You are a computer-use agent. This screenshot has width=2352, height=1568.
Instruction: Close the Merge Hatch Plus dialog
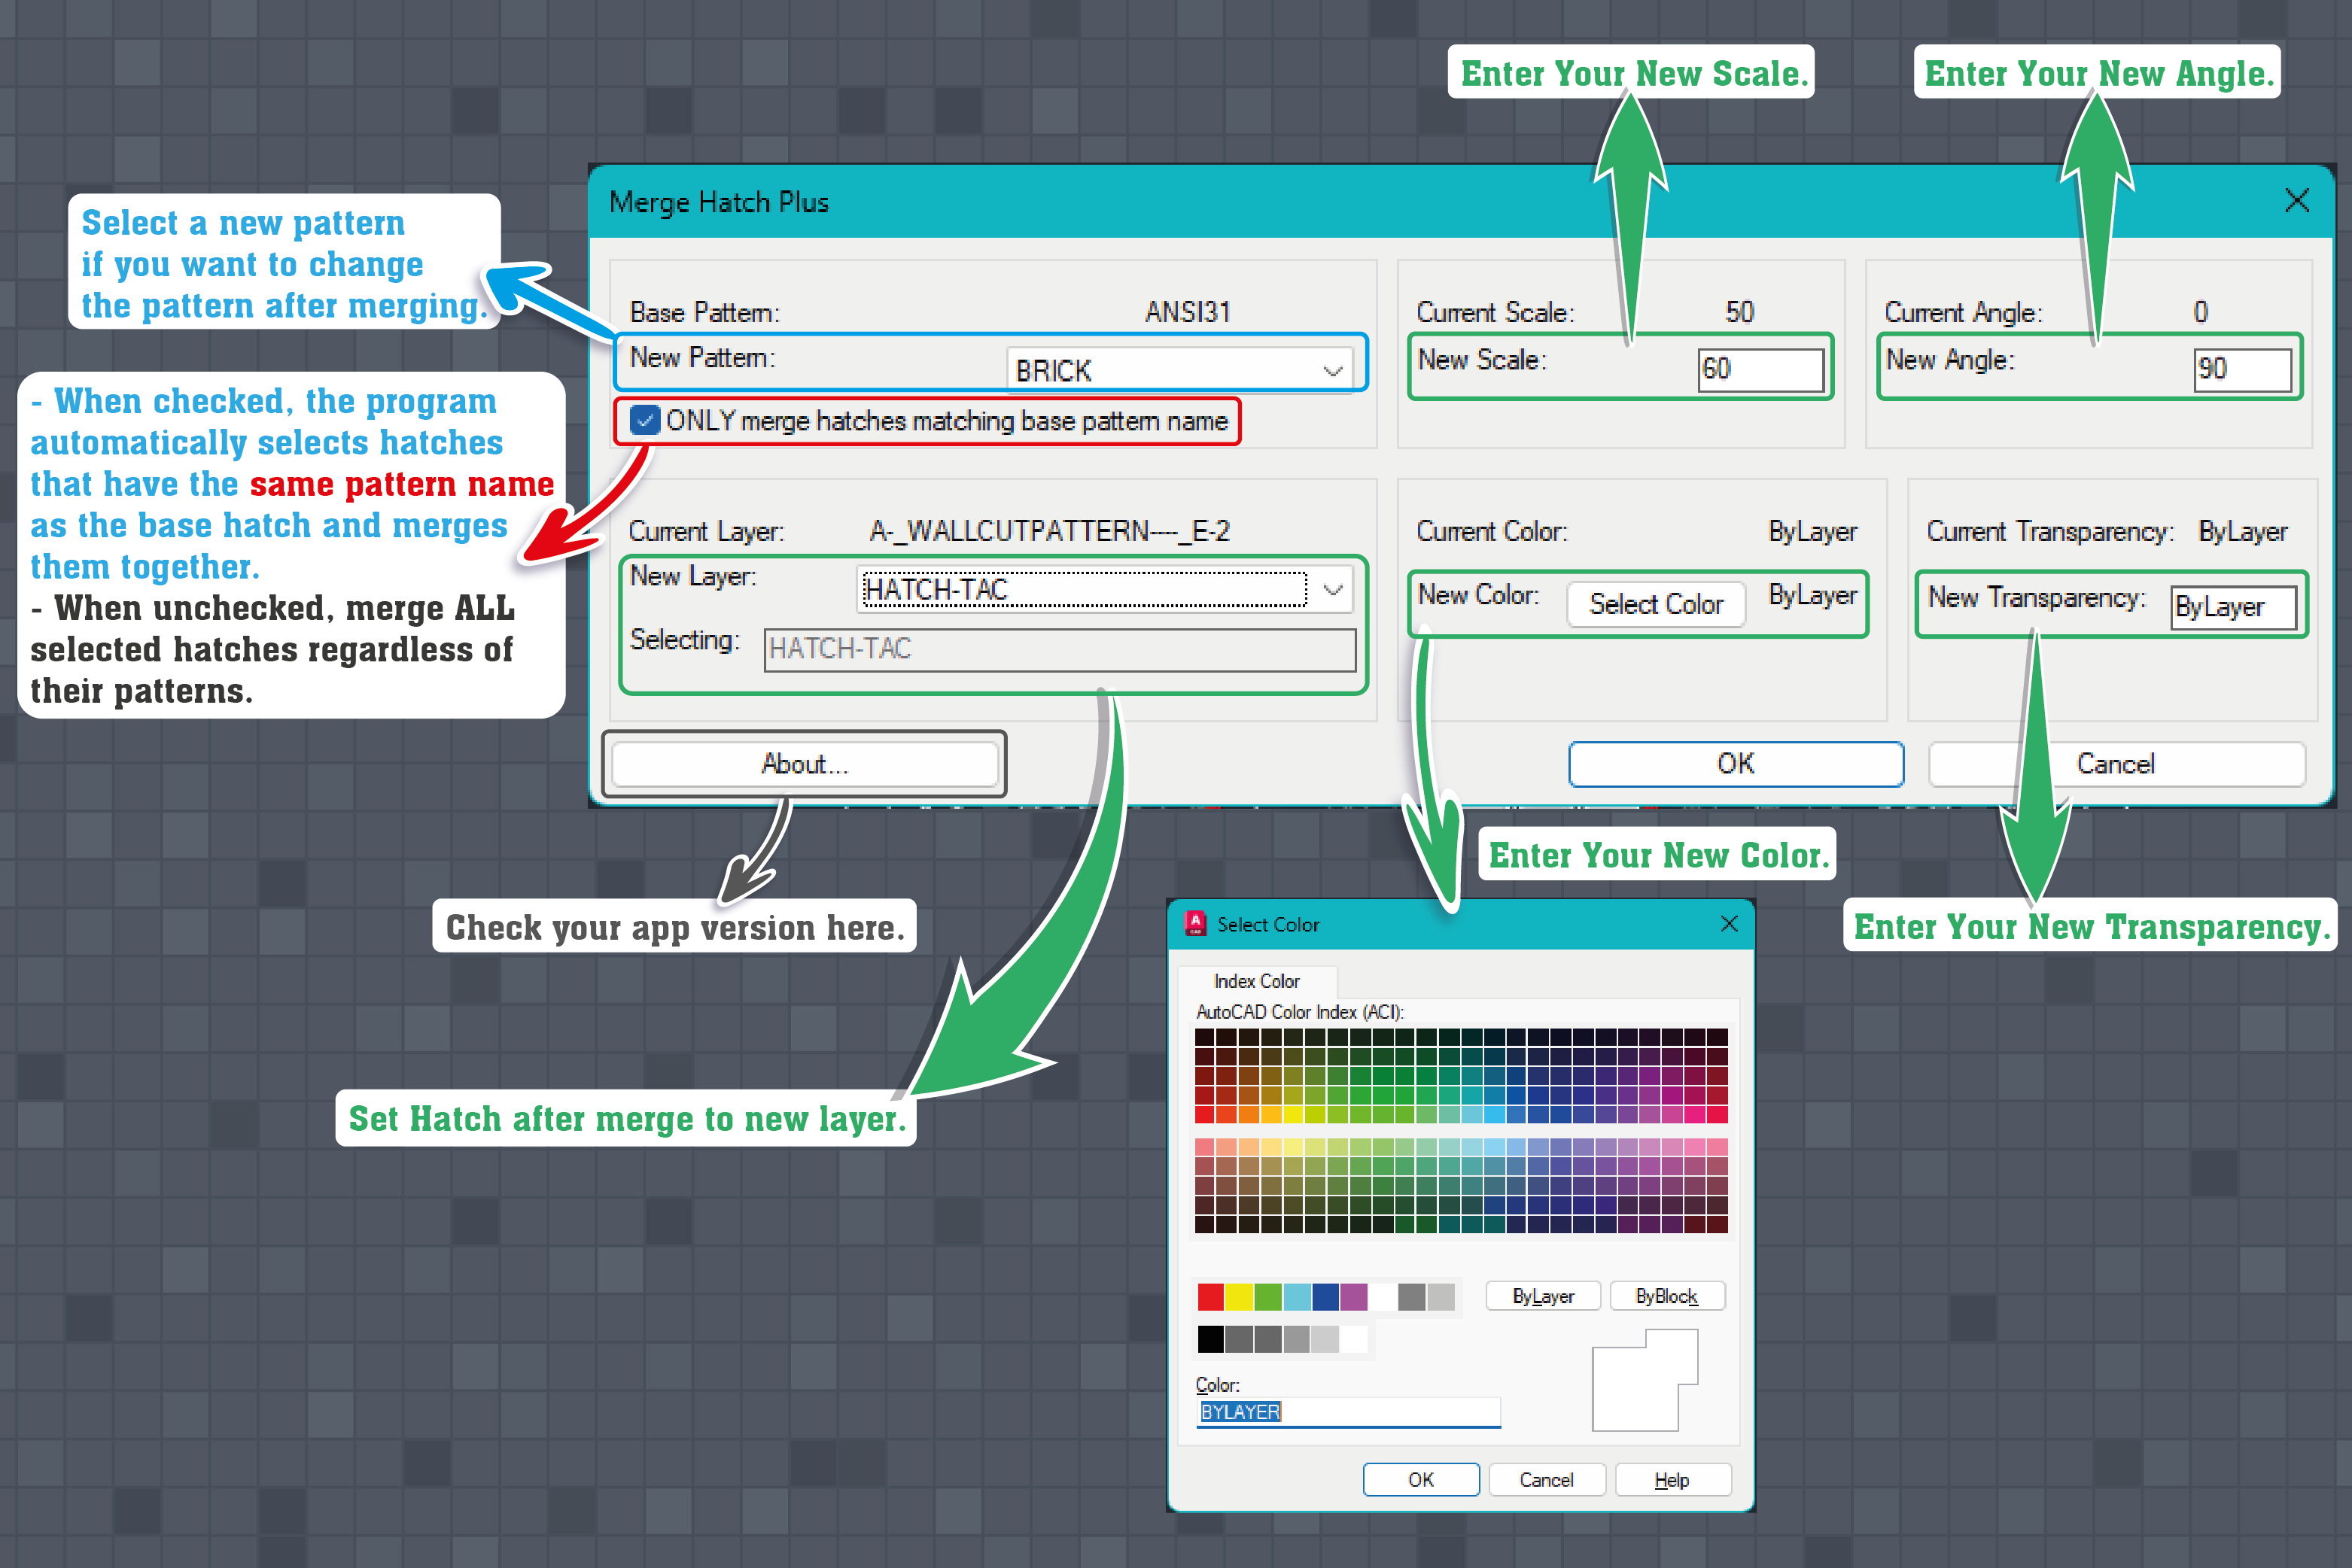pos(2296,201)
